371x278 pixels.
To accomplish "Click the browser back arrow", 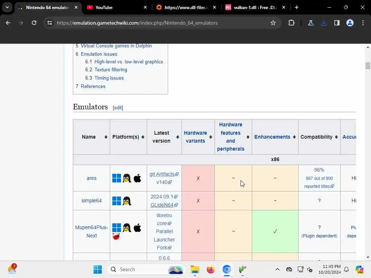I will (8, 23).
